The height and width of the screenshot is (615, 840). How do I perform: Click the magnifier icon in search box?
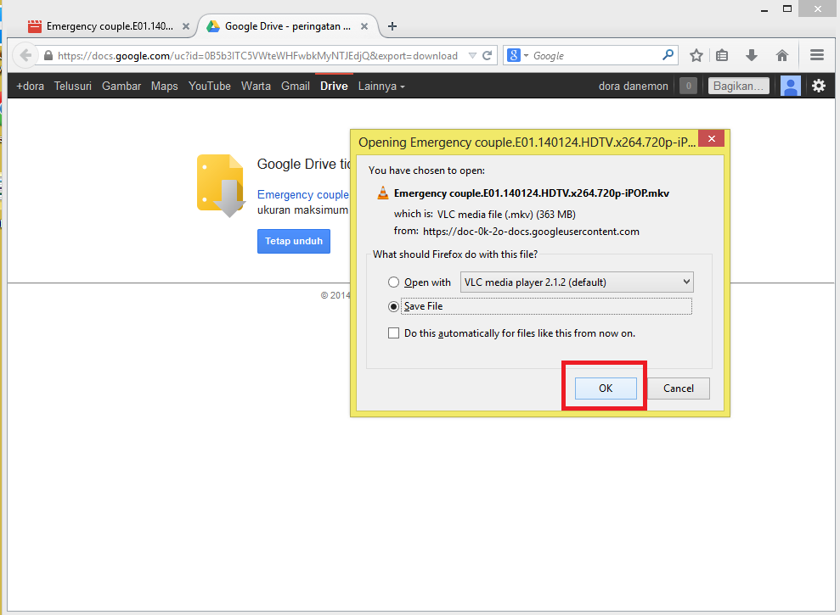tap(668, 55)
